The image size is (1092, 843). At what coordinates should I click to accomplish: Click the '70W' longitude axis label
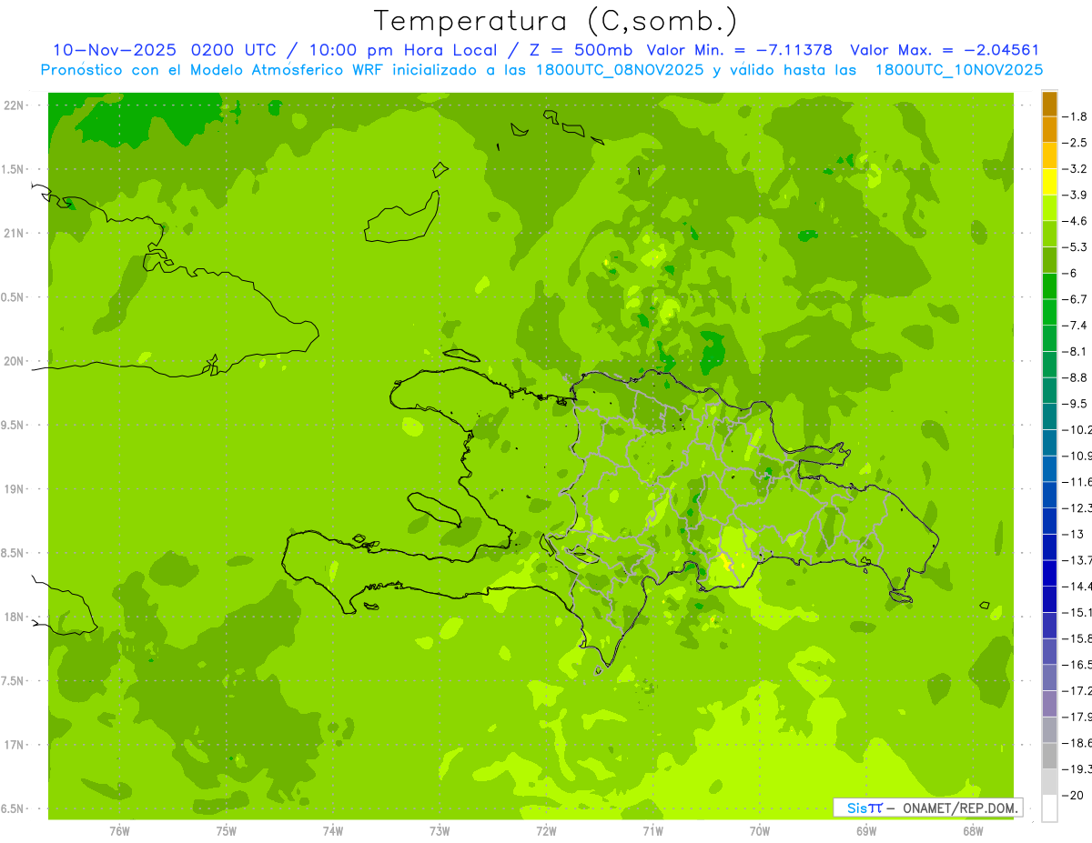(x=759, y=831)
